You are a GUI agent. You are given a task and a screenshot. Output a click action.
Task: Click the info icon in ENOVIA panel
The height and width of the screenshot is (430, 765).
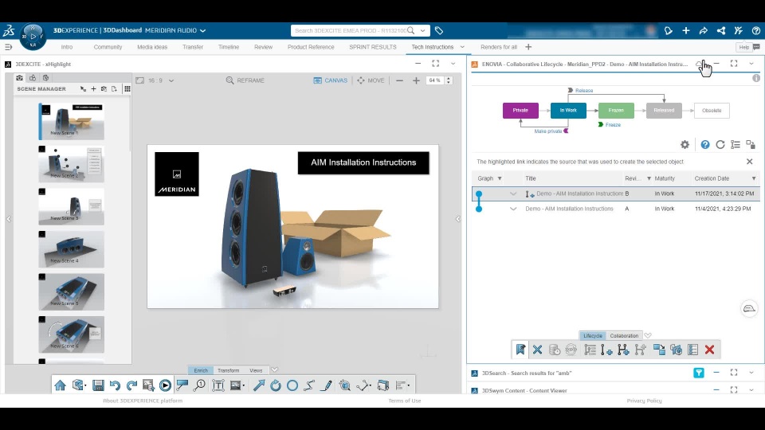[x=755, y=78]
